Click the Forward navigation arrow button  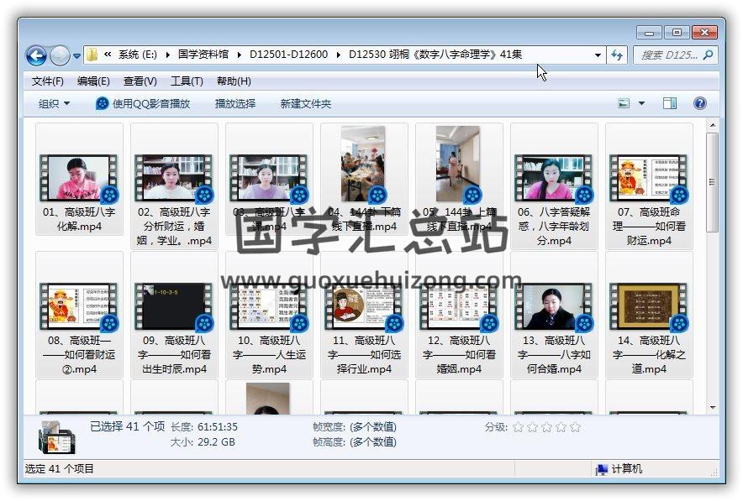click(x=60, y=55)
